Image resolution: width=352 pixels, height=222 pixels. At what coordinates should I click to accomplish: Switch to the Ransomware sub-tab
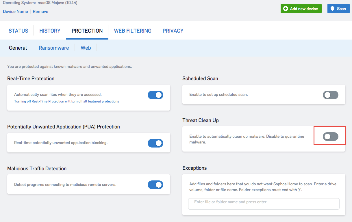[x=54, y=48]
